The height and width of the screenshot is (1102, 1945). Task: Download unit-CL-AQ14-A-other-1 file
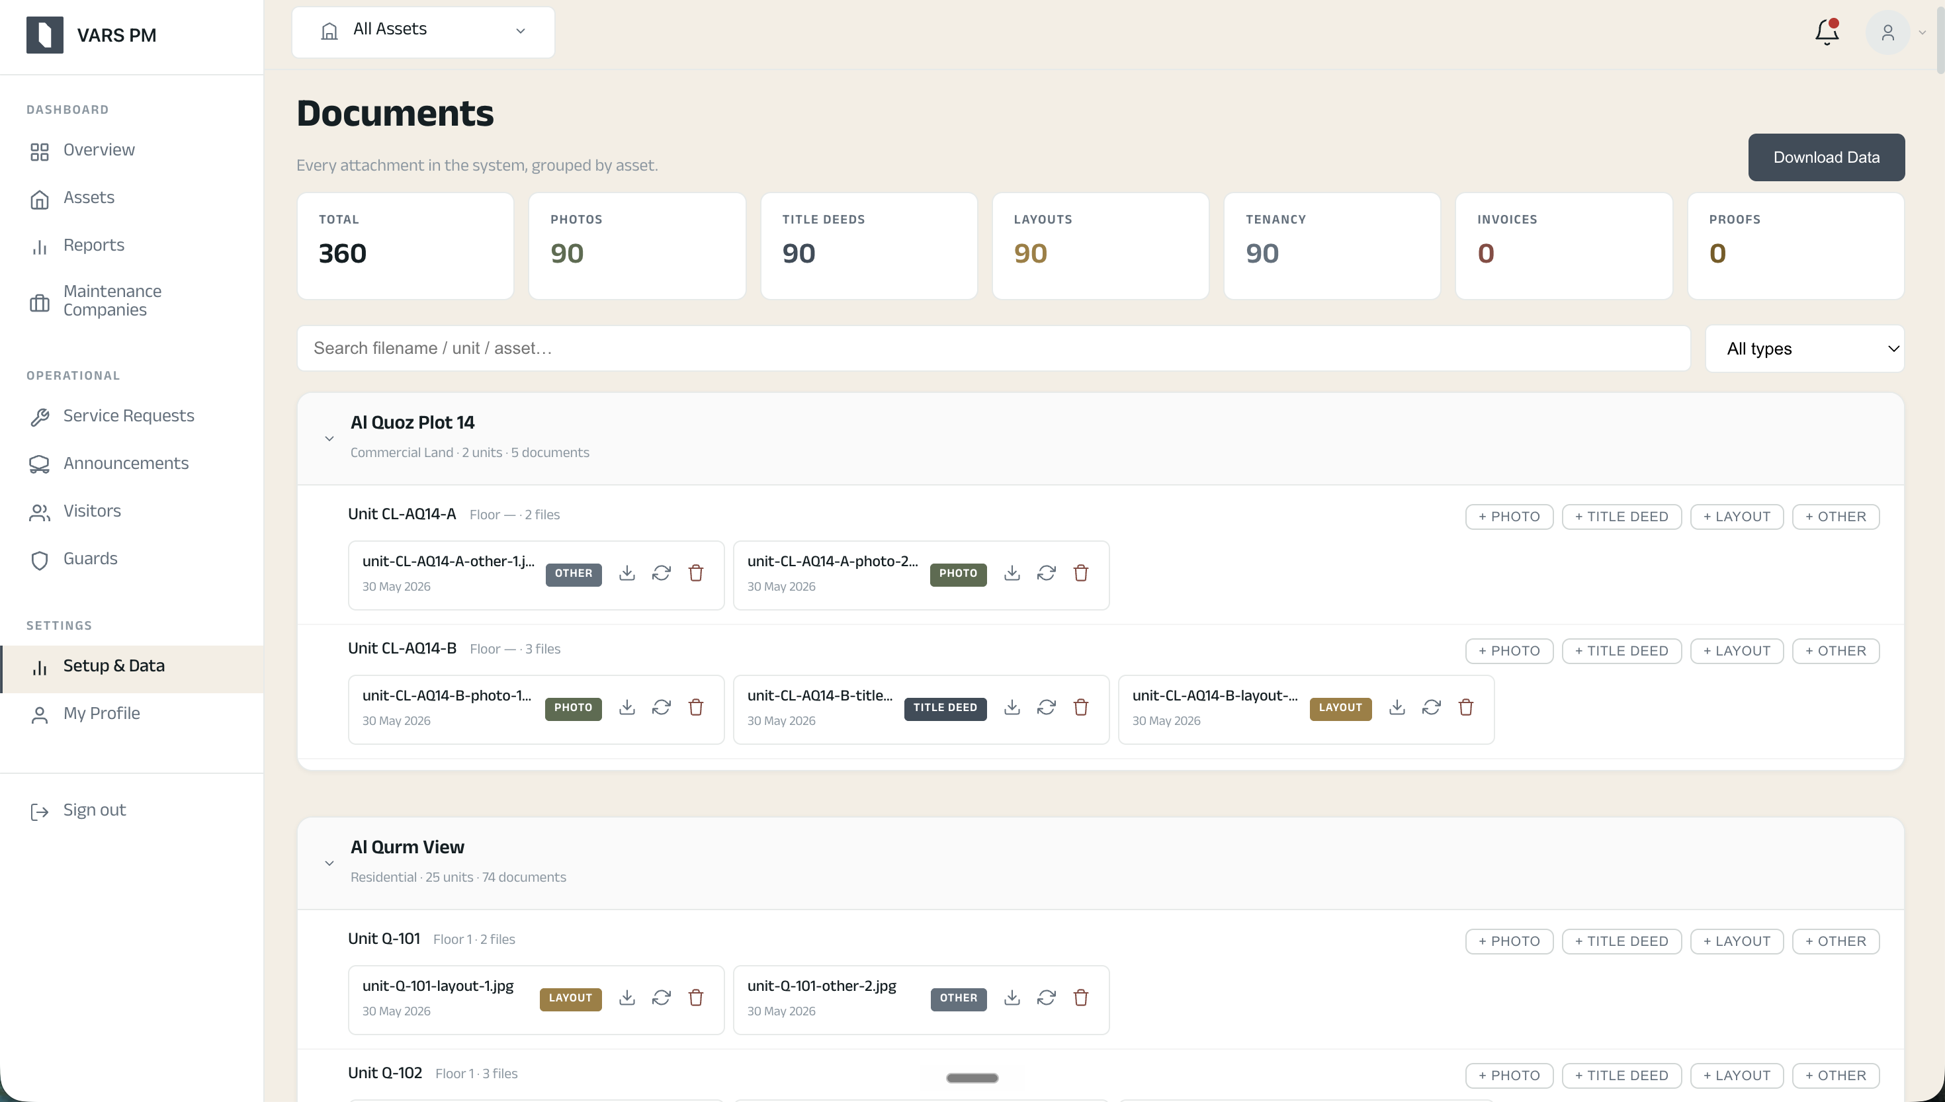point(627,573)
